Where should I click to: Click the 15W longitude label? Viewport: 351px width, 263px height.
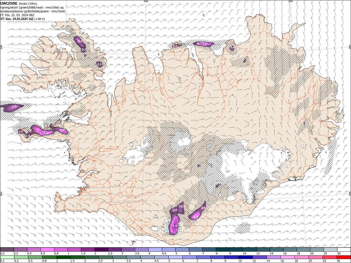pos(290,1)
